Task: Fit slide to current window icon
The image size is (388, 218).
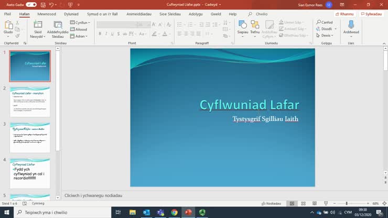Action: pos(384,203)
